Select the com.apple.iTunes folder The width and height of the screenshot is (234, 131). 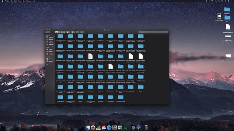[x=60, y=56]
